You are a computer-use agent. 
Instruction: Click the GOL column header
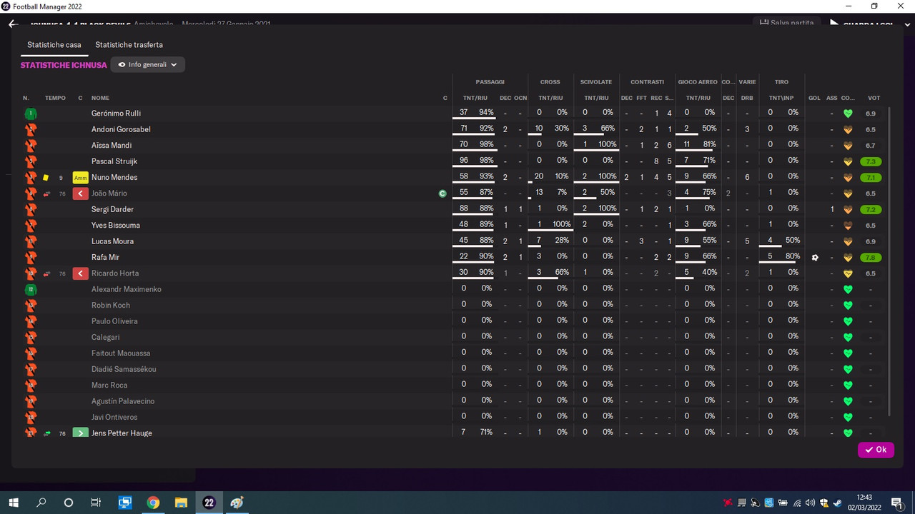coord(814,98)
